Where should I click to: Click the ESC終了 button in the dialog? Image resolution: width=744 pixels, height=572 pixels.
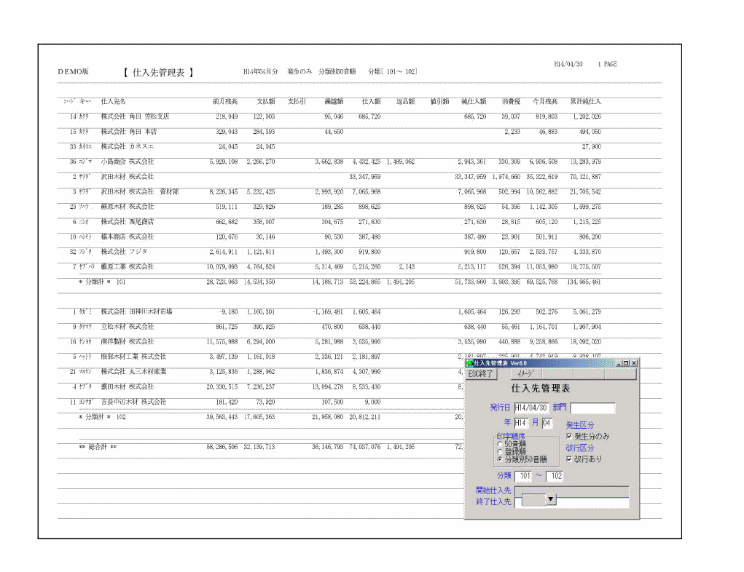click(481, 374)
